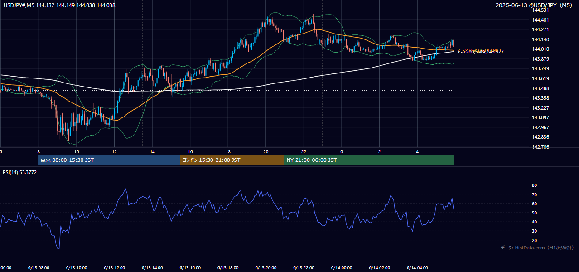The height and width of the screenshot is (272, 579).
Task: Click the 143.227 price axis value
Action: click(540, 108)
